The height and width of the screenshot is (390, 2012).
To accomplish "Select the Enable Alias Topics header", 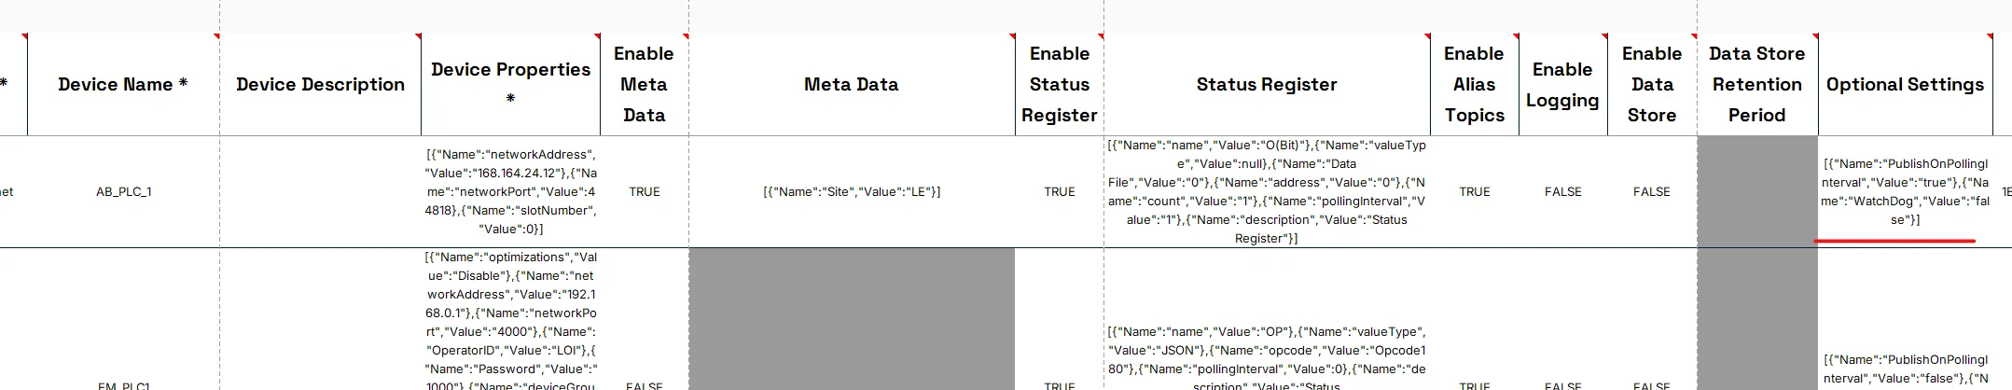I will click(x=1475, y=84).
